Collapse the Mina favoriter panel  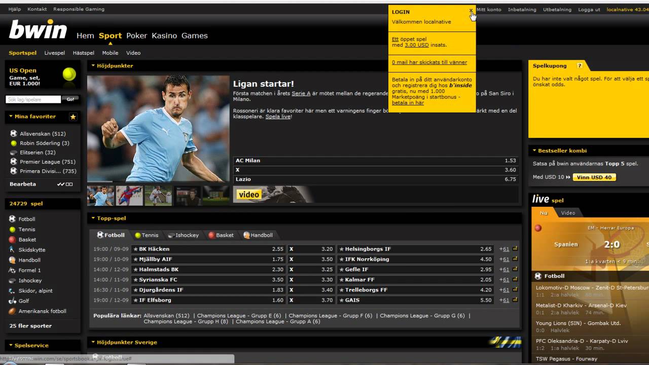(x=11, y=116)
